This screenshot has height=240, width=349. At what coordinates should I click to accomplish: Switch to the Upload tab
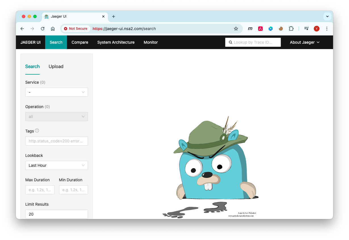tap(56, 66)
